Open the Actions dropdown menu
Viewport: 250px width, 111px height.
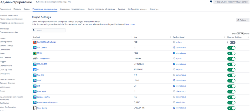click(243, 20)
